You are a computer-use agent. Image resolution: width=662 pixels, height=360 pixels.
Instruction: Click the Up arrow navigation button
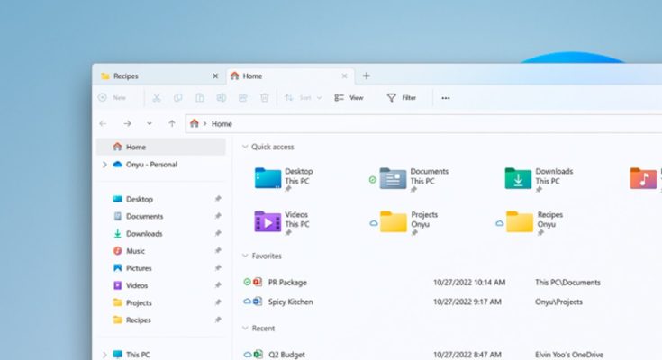click(x=172, y=123)
